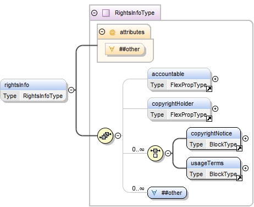Screen dimensions: 254x207
Task: Expand the usageTerms element
Action: (245, 168)
